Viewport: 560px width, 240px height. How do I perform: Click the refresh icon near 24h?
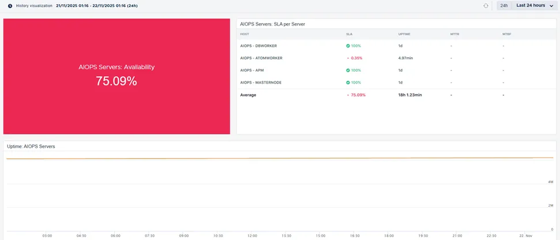(486, 6)
